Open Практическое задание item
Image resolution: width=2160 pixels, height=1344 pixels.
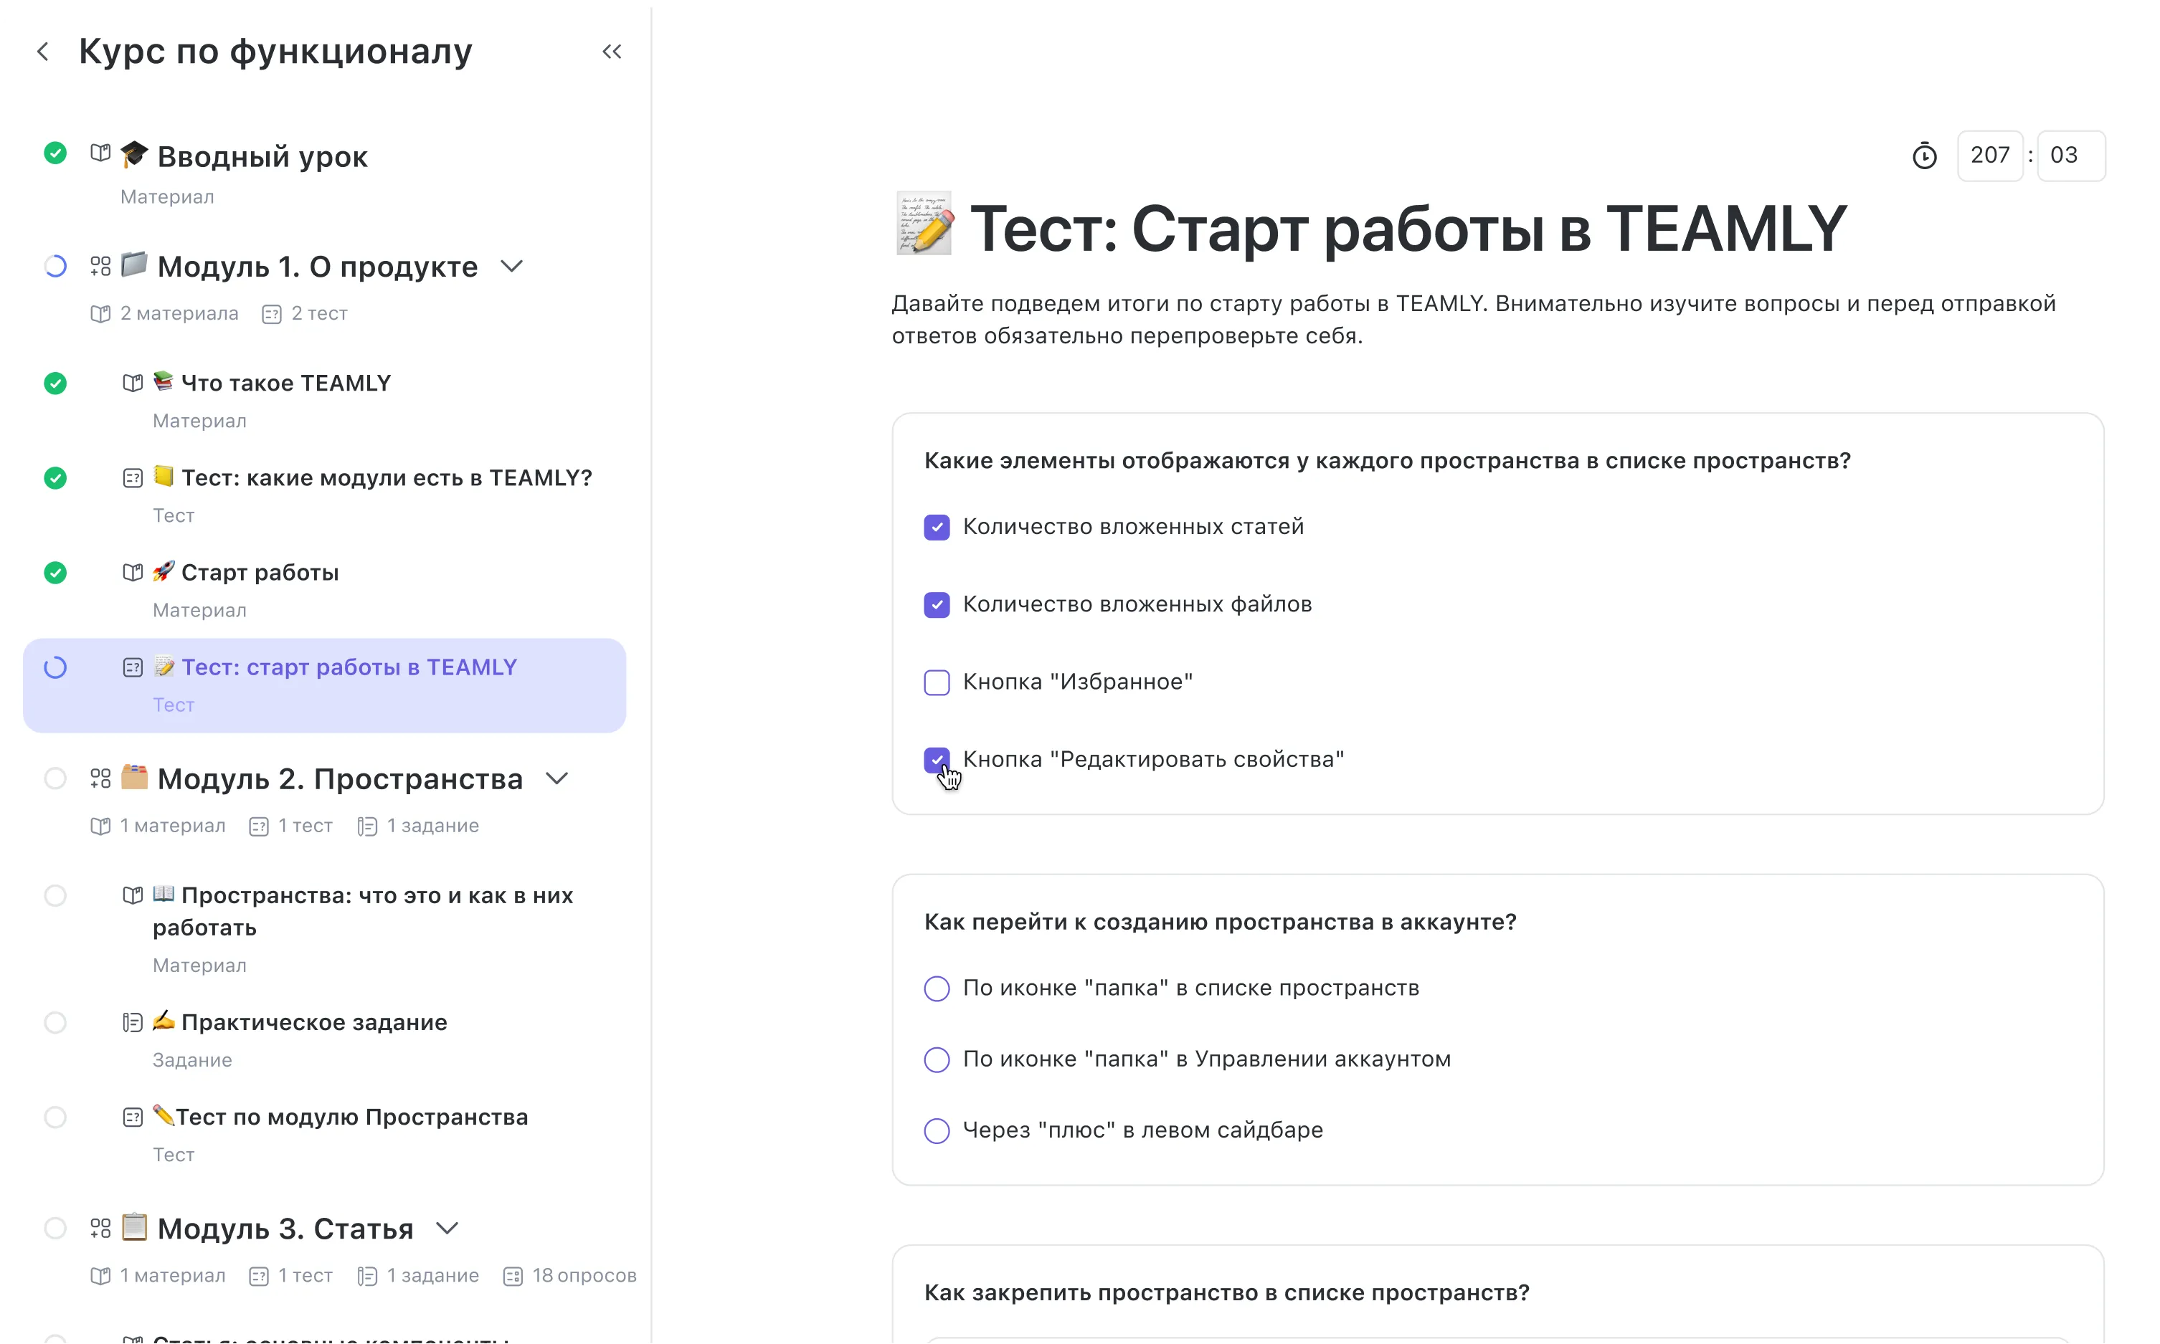(314, 1022)
